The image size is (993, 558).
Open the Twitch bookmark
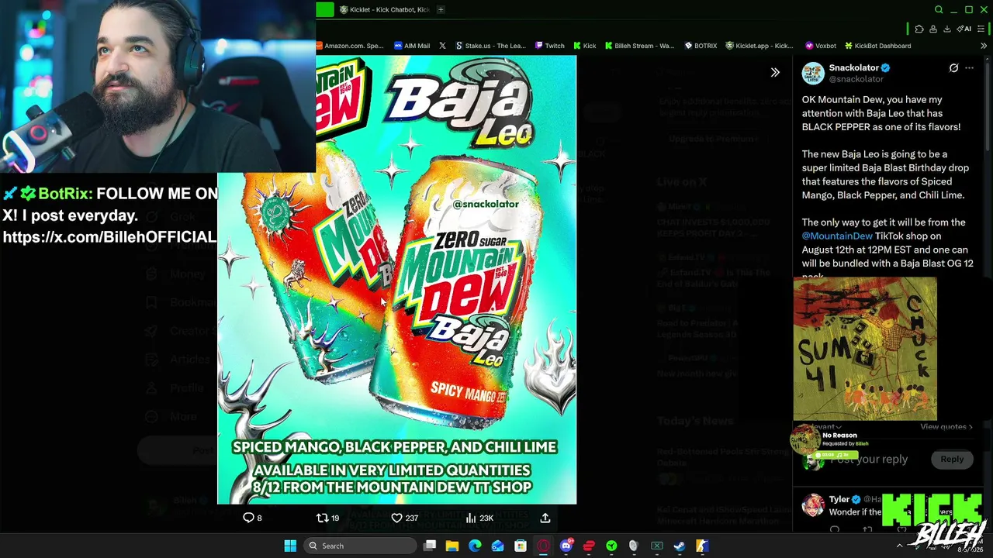coord(550,46)
